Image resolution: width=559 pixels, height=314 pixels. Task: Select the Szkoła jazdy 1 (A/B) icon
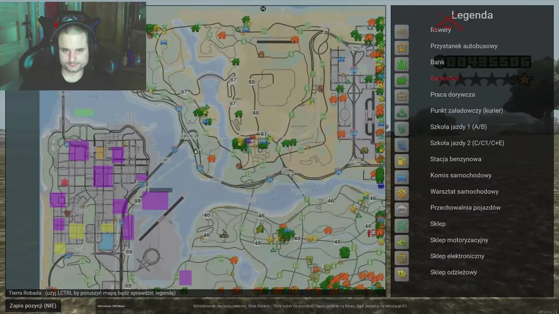[402, 128]
